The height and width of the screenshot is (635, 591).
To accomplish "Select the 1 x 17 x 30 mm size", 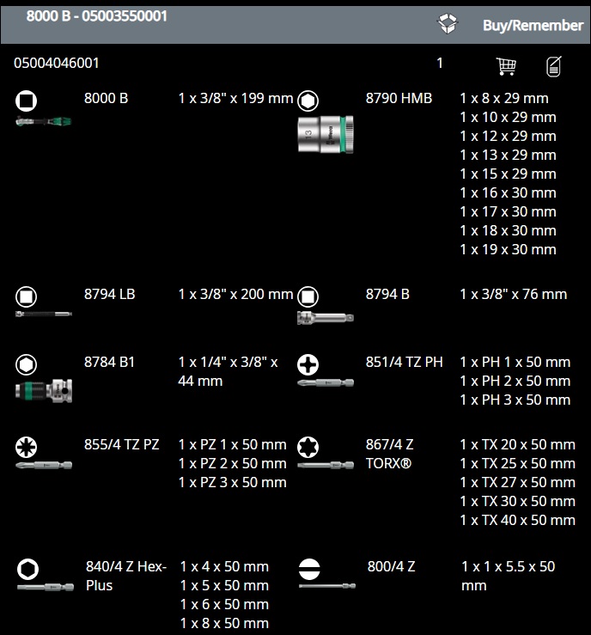I will pos(508,211).
